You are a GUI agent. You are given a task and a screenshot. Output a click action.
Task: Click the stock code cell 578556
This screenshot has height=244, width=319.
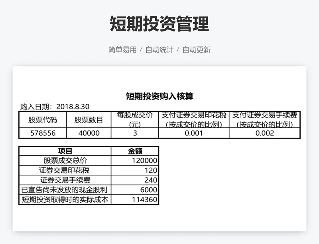[43, 133]
